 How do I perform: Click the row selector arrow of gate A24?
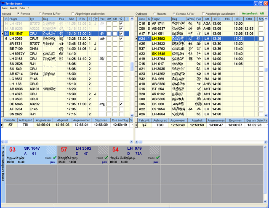(x=136, y=39)
